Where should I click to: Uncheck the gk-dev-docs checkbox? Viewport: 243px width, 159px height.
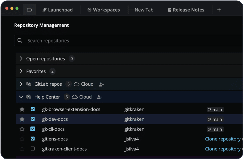click(x=33, y=119)
